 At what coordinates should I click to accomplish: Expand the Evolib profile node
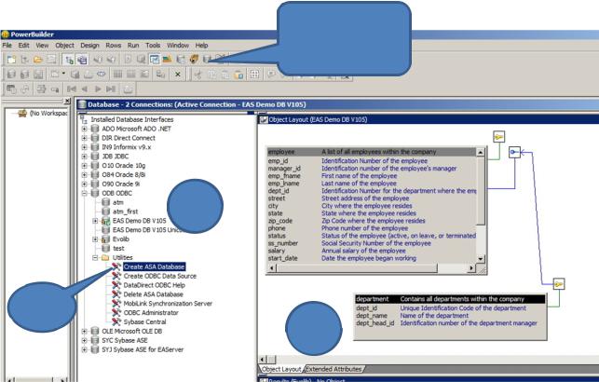pyautogui.click(x=95, y=239)
